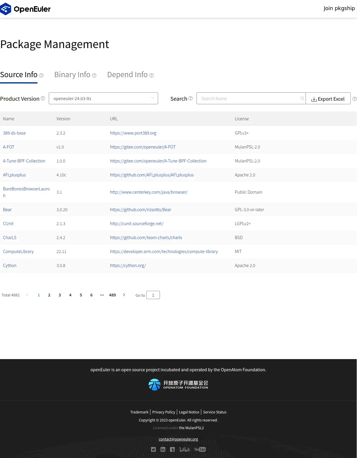The height and width of the screenshot is (458, 357).
Task: Open the A-FOT package link
Action: [9, 147]
